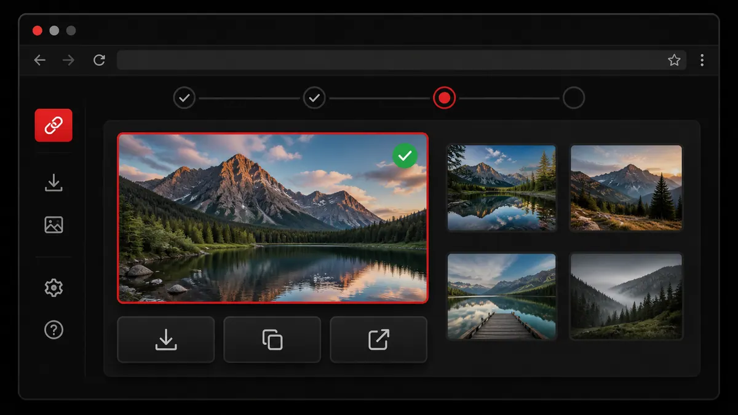The image size is (738, 415).
Task: Click the selected large mountain lake image
Action: pos(272,218)
